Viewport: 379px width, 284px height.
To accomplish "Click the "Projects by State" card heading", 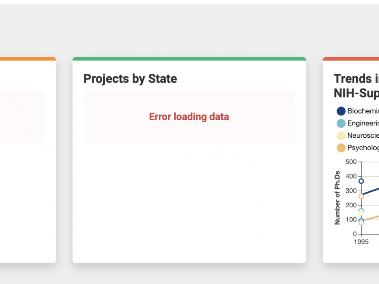I will [x=130, y=79].
